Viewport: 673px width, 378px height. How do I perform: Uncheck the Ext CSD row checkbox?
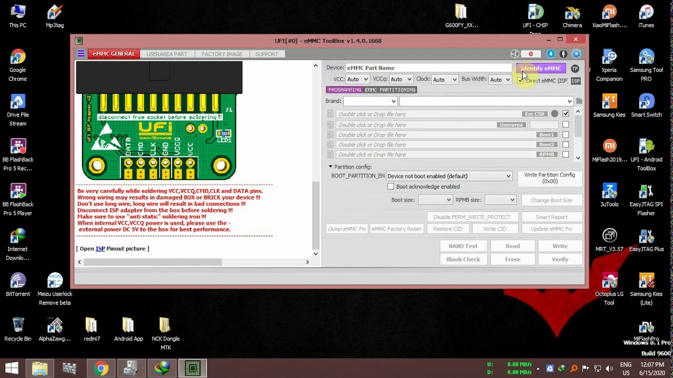point(566,114)
